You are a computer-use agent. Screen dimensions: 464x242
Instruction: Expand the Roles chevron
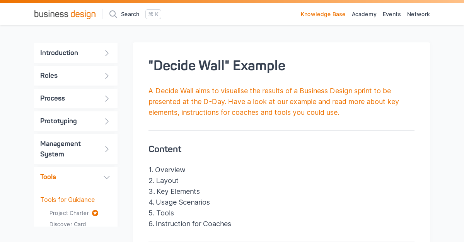click(107, 76)
